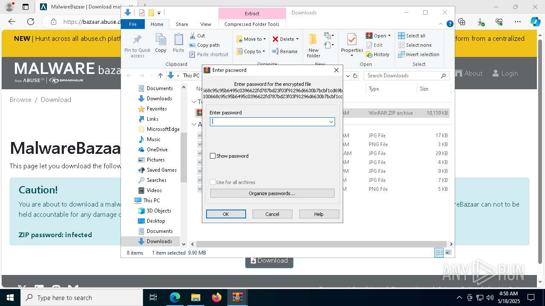
Task: Click the About link on MalwareBazaar
Action: tap(469, 73)
